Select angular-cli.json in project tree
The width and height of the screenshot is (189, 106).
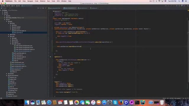tap(12, 96)
